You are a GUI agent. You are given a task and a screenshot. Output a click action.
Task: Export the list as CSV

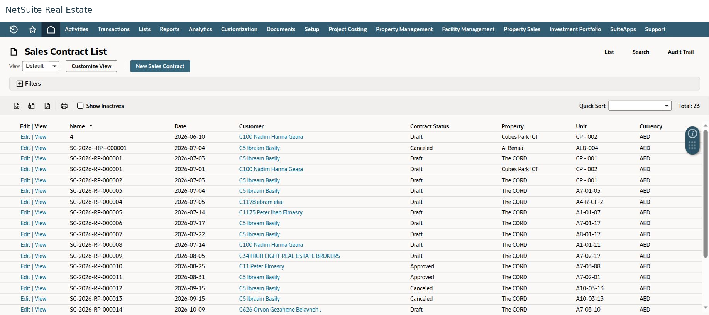[17, 106]
